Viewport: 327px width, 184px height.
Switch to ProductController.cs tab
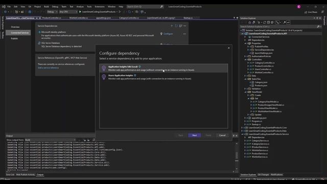[52, 18]
